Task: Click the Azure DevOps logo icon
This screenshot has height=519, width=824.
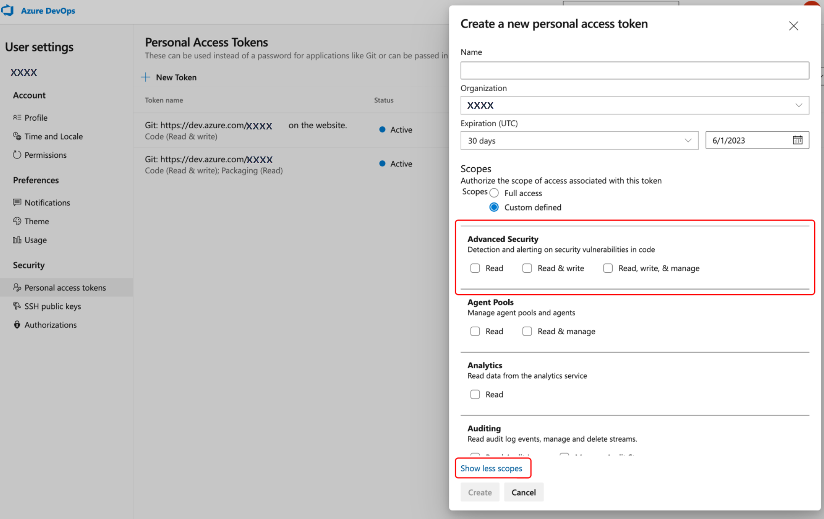Action: [x=10, y=11]
